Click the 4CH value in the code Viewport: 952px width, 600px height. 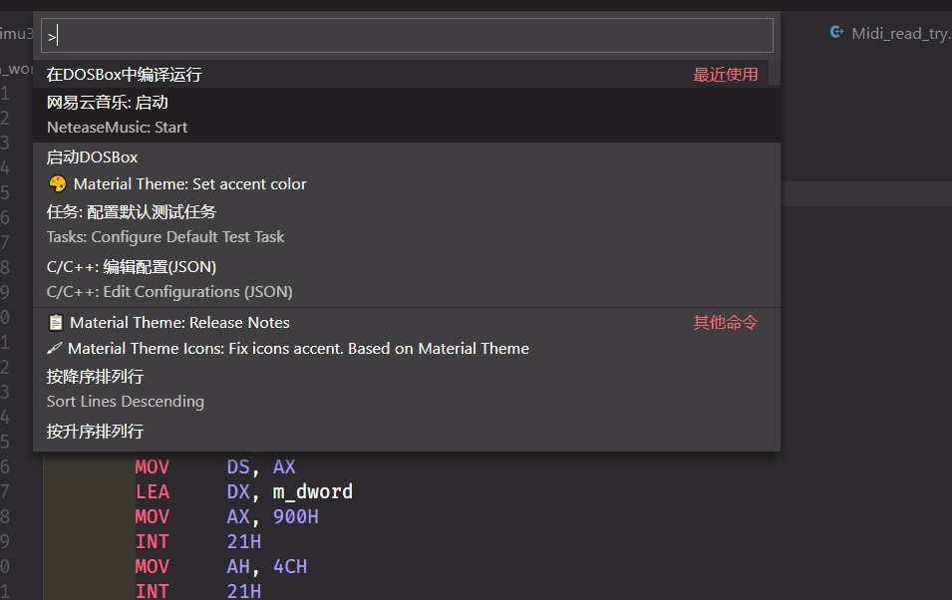coord(289,567)
